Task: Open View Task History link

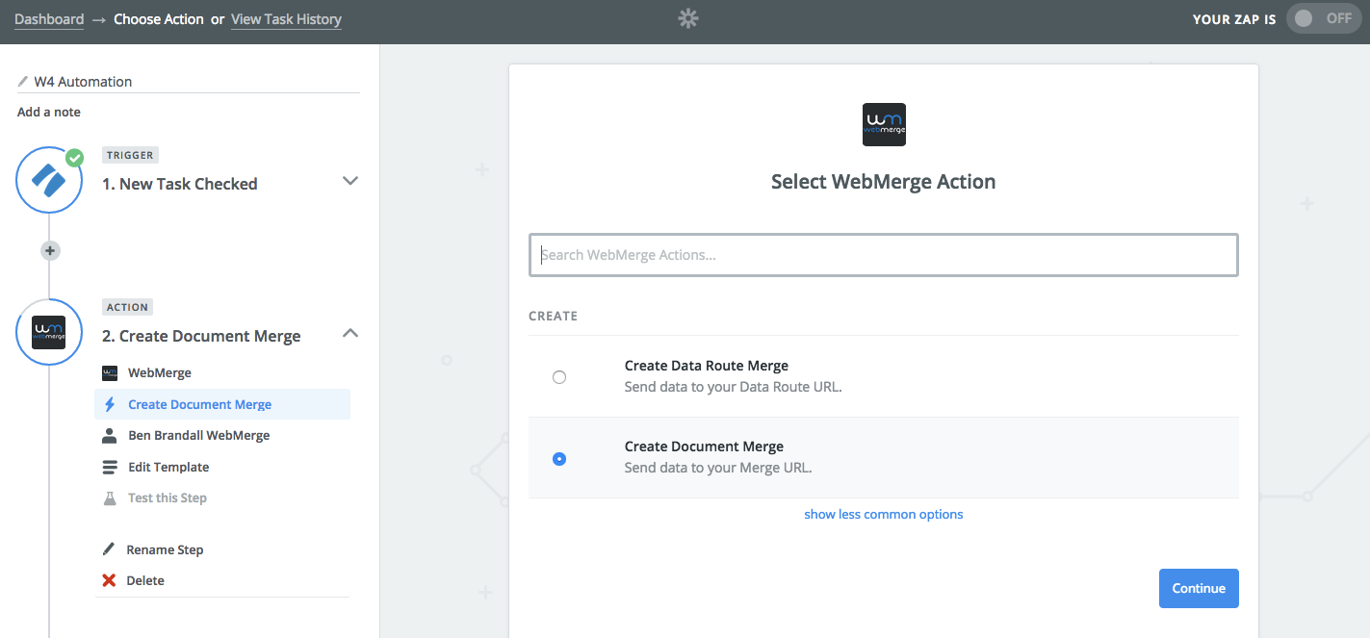Action: (x=286, y=19)
